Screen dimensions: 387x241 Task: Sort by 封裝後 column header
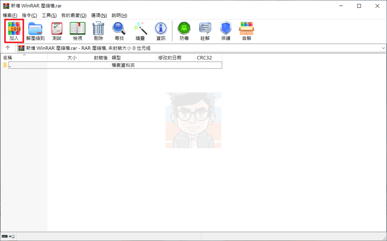pyautogui.click(x=94, y=58)
